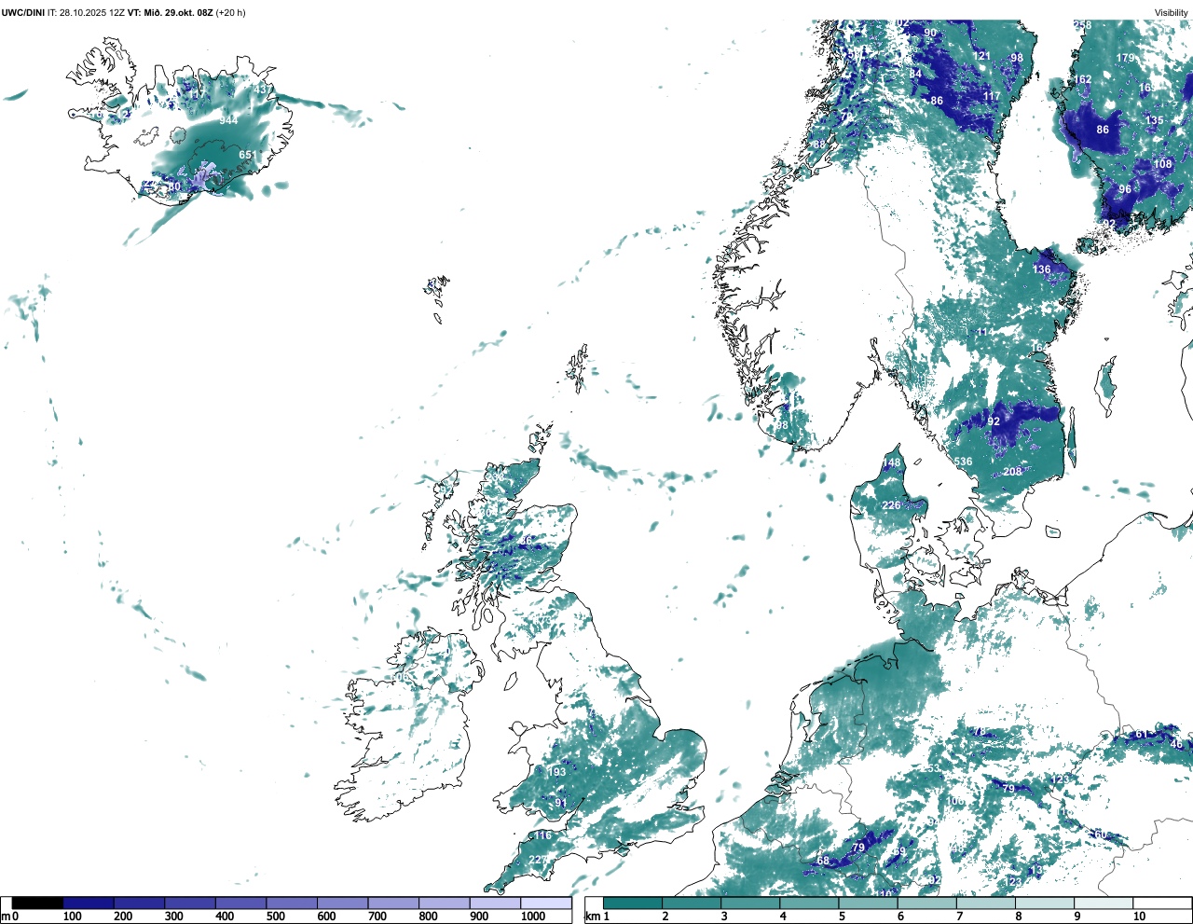Image resolution: width=1193 pixels, height=924 pixels.
Task: Click the 179 value over Finland
Action: [1126, 58]
